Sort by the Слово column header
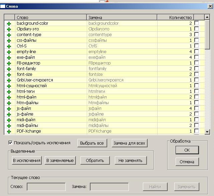214x196 pixels. pyautogui.click(x=51, y=17)
